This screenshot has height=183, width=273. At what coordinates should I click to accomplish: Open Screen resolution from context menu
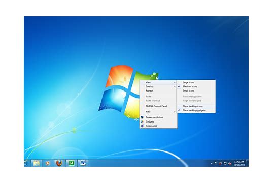[x=158, y=117]
